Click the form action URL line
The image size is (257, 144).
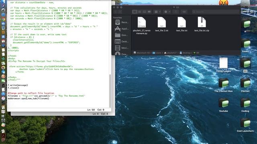41,66
